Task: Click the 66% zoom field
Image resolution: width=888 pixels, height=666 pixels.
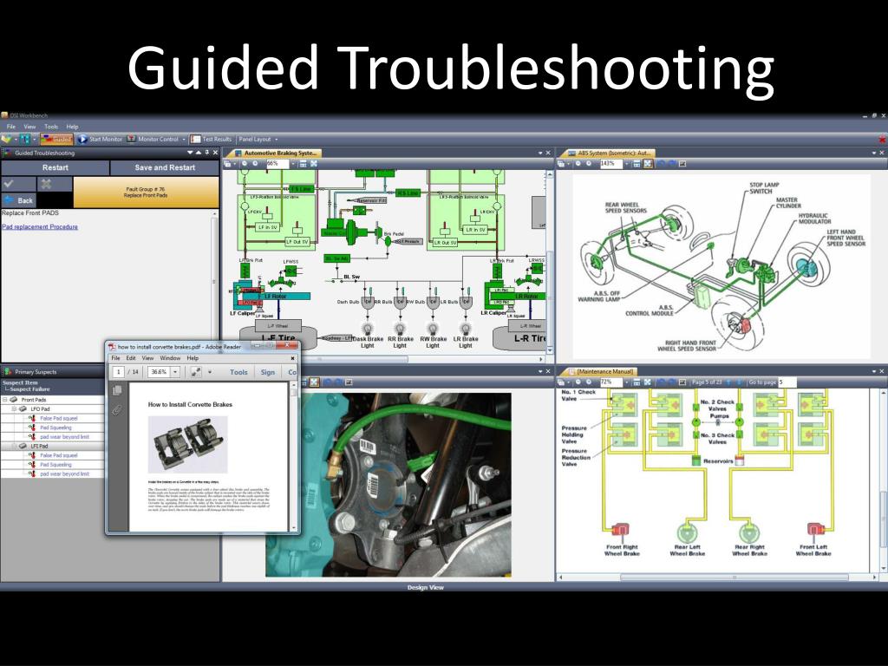Action: pos(277,164)
